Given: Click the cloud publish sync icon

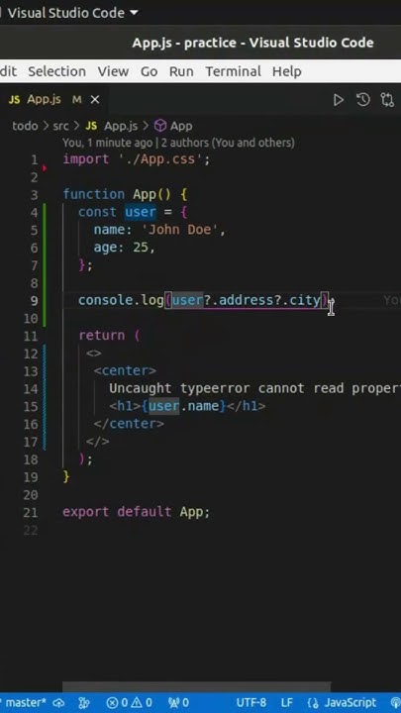Looking at the screenshot, I should (x=59, y=703).
